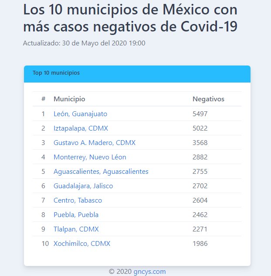Open the Guadalajara, Jalisco link
The image size is (271, 276).
pyautogui.click(x=83, y=186)
